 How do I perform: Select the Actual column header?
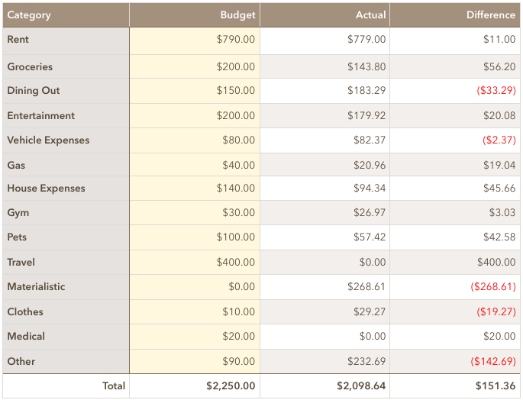tap(324, 15)
